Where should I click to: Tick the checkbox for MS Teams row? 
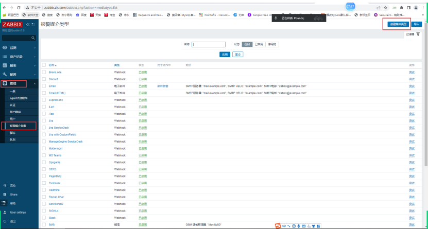44,155
